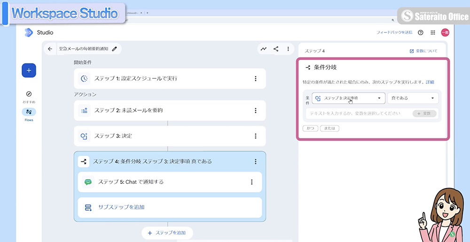Viewport: 470px width, 242px height.
Task: Open more options for ステップ 4
Action: (256, 161)
